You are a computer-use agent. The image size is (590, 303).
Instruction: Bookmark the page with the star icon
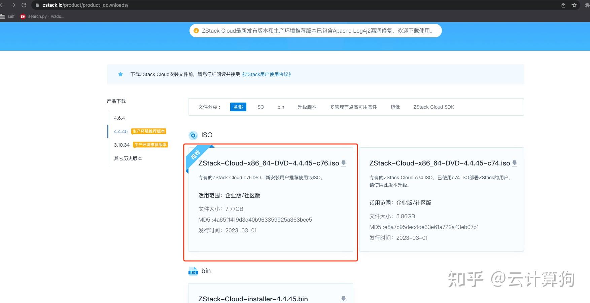(574, 5)
